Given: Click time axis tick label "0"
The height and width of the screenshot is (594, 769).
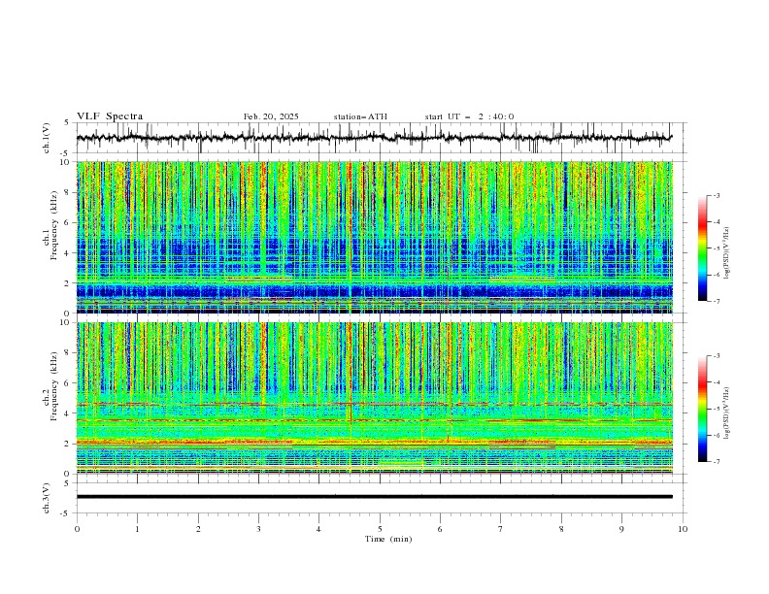Looking at the screenshot, I should (x=77, y=529).
